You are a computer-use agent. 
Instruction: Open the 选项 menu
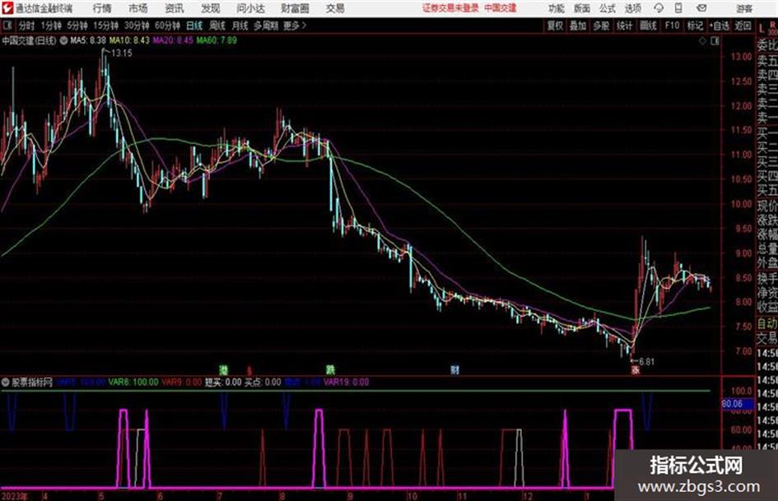pyautogui.click(x=632, y=8)
